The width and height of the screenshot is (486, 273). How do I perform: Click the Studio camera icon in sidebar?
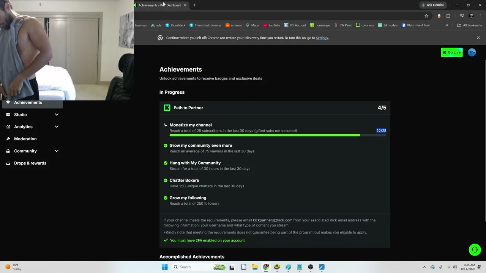point(8,115)
